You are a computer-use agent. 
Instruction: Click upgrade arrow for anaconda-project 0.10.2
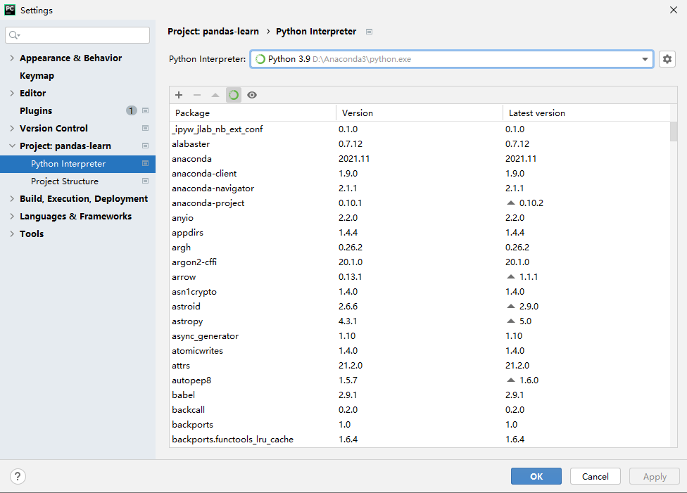click(x=511, y=203)
